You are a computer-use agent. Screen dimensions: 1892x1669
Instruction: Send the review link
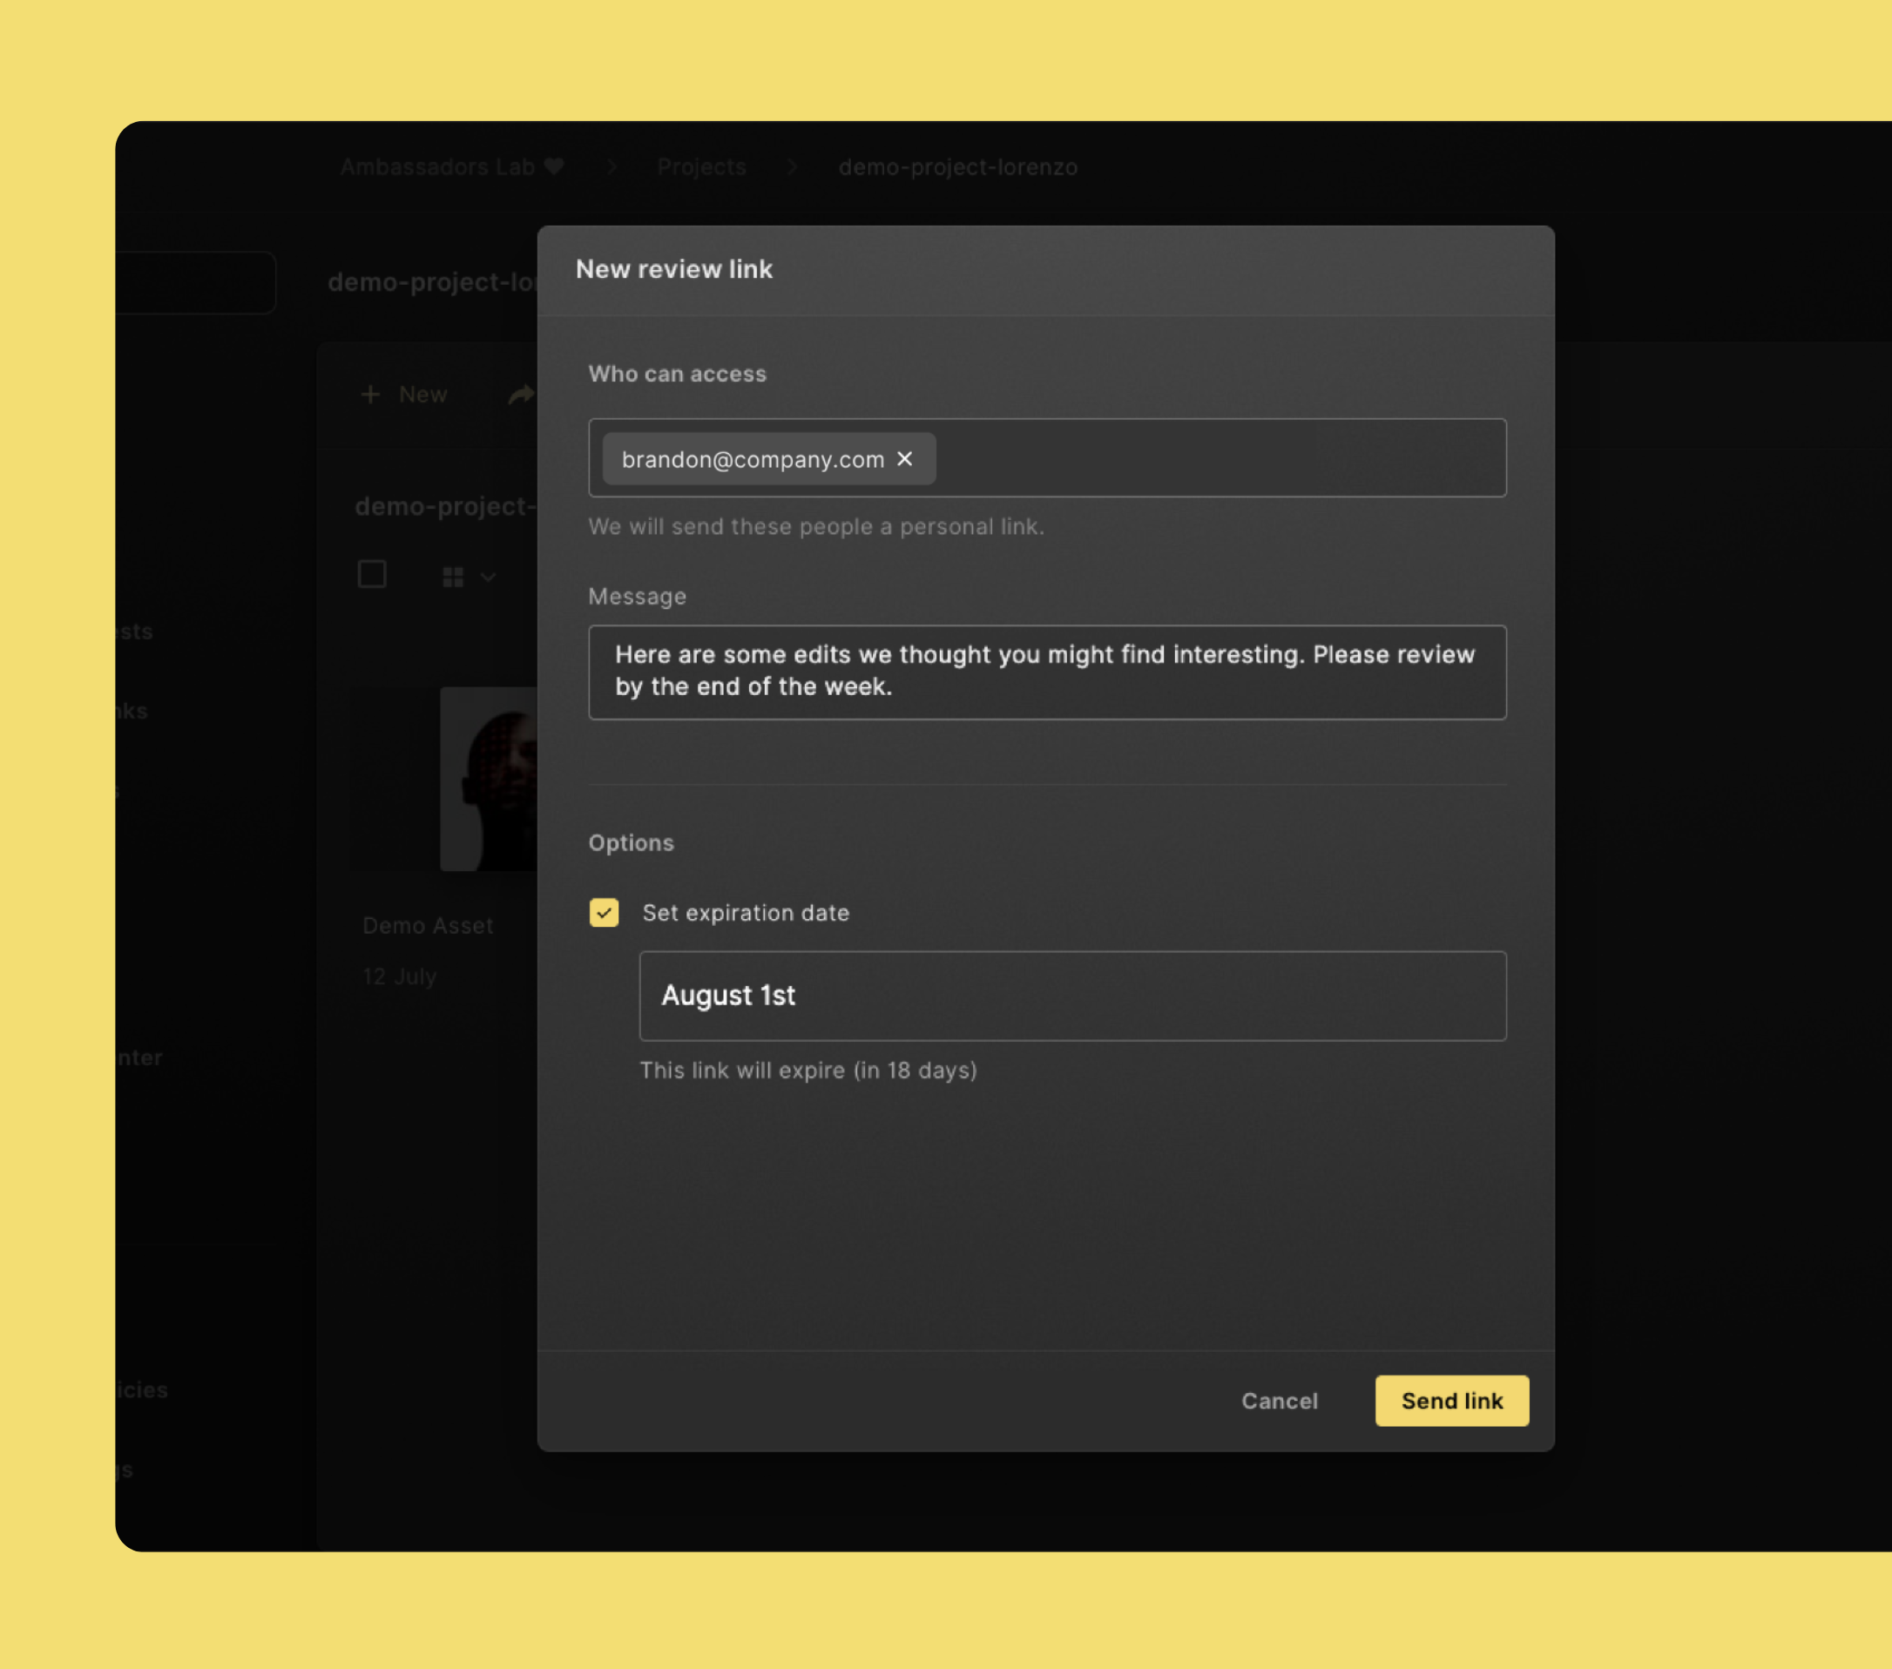[1450, 1400]
